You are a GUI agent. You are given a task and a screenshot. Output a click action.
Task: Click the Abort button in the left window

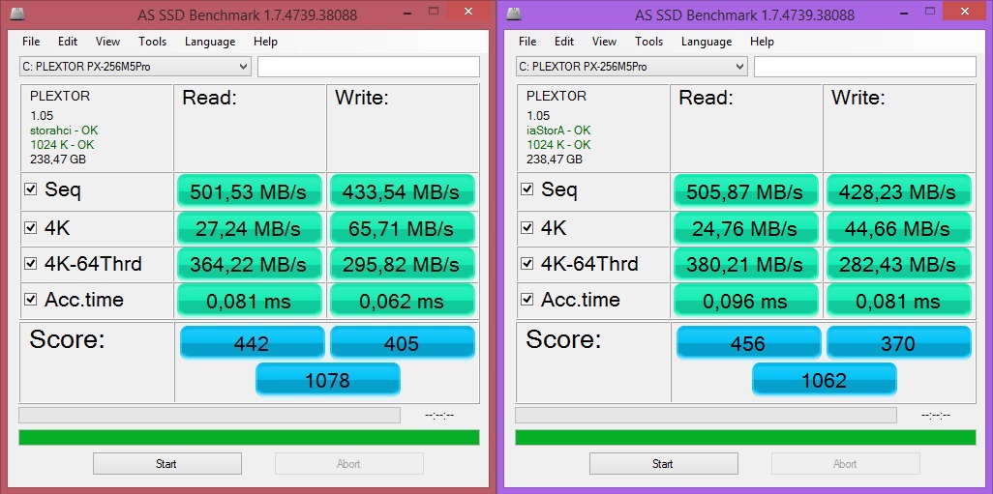click(x=349, y=464)
